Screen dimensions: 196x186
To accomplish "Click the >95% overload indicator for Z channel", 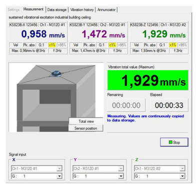I will (182, 45).
